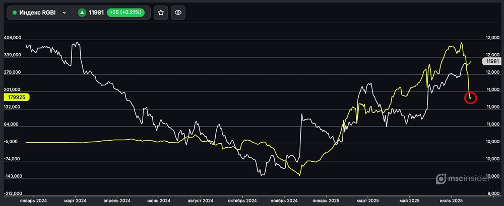This screenshot has width=504, height=206.
Task: Click the 11981 price value in header
Action: point(97,13)
